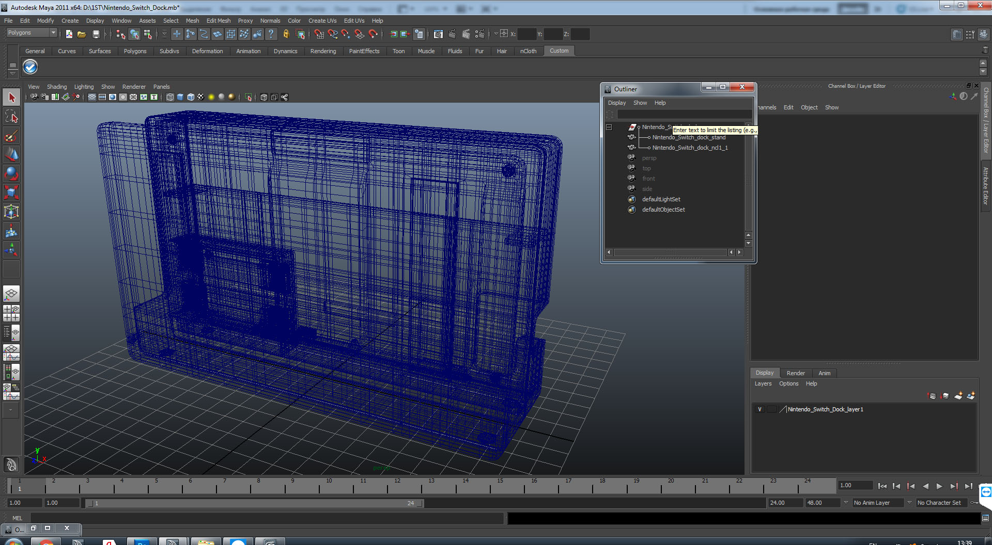The image size is (992, 545).
Task: Switch to the Render layer tab
Action: 796,373
